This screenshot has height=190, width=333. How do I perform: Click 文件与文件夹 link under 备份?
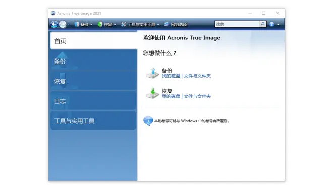tap(197, 76)
